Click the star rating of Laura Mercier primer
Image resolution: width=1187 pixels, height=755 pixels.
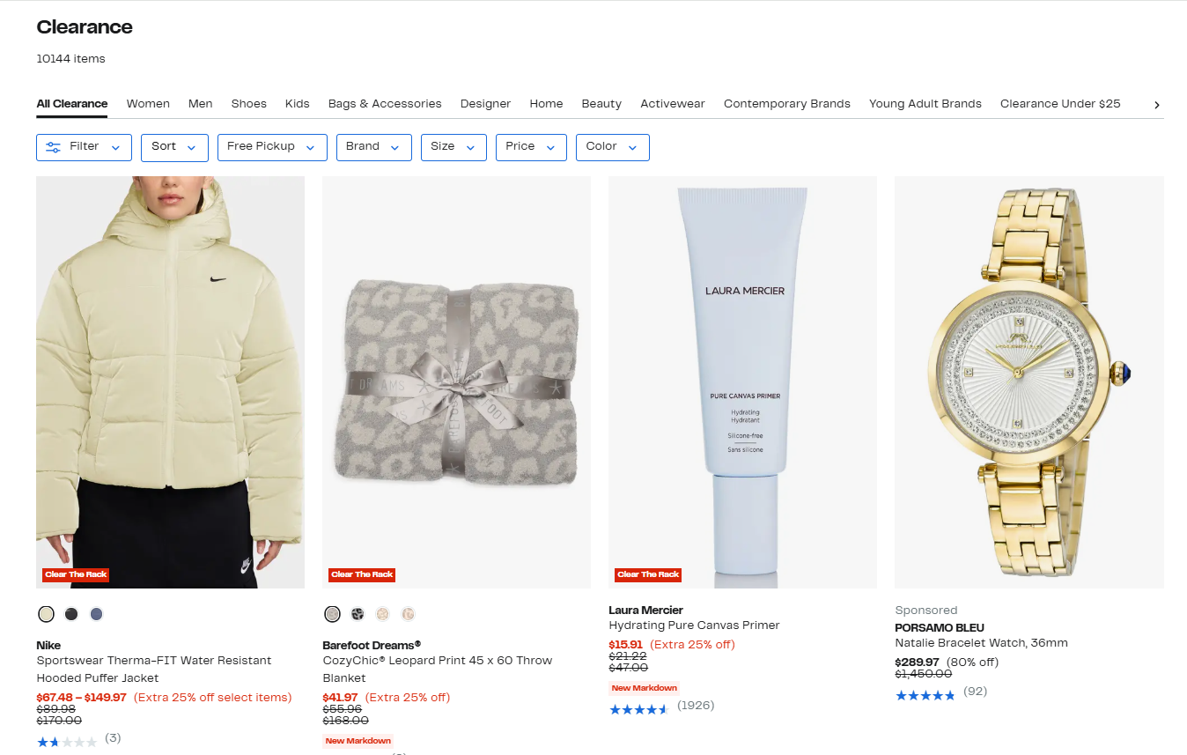[639, 709]
